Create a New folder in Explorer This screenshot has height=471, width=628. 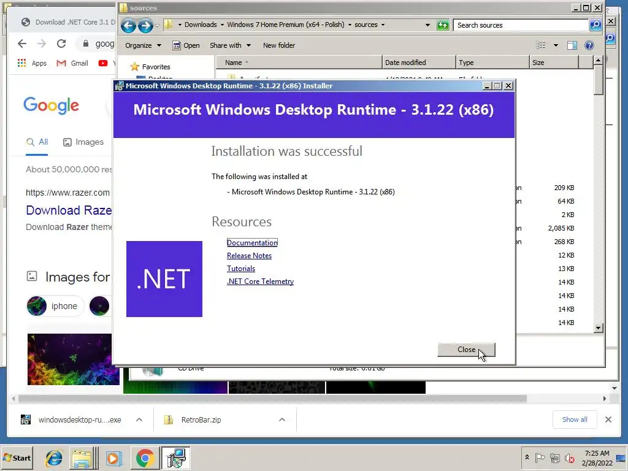click(279, 45)
